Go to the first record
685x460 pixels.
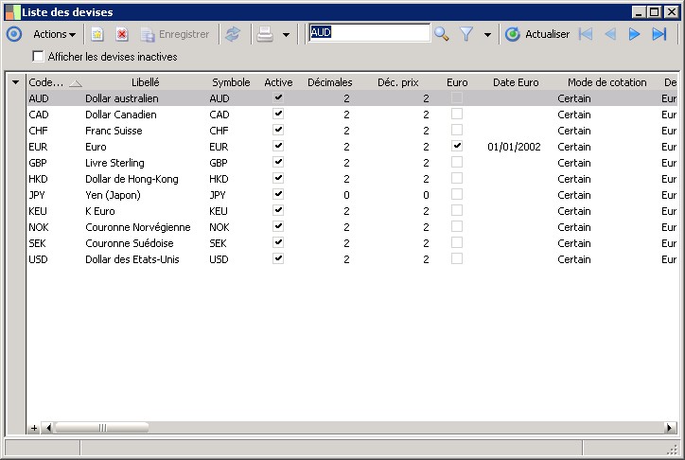pyautogui.click(x=586, y=34)
